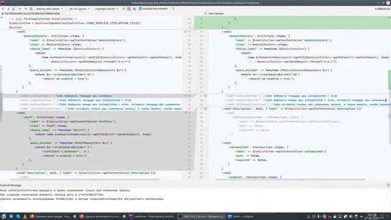Screen dimensions: 391x220
Task: Click the collapse unchanged fragments icon
Action: click(x=123, y=9)
